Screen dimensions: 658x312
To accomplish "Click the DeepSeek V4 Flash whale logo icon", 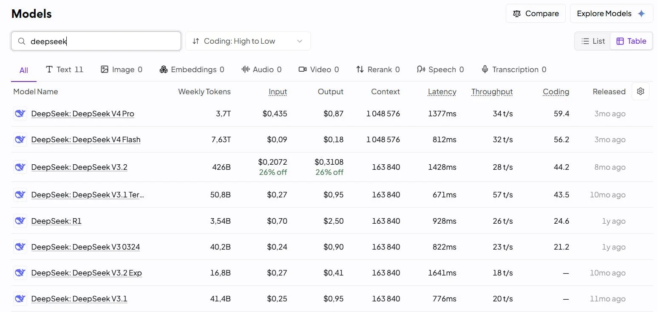I will point(20,140).
